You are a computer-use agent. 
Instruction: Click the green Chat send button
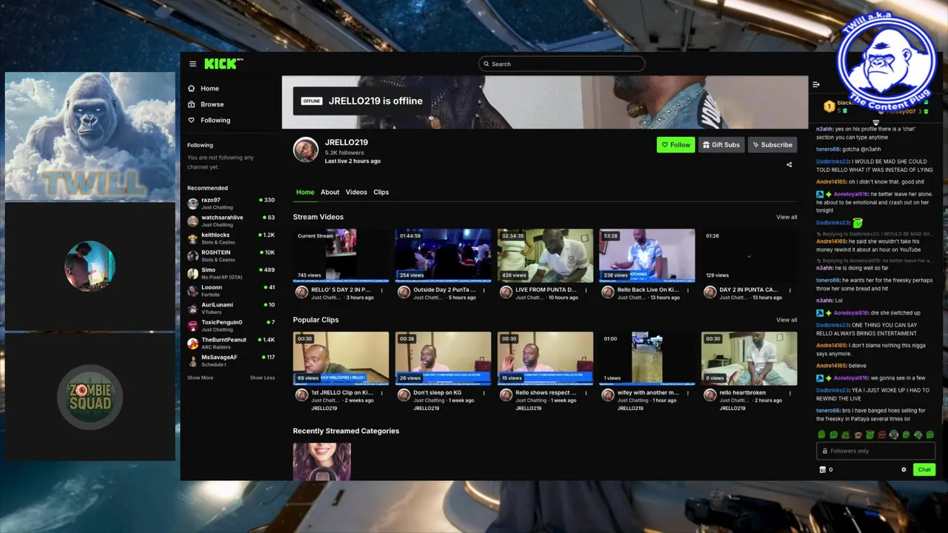[x=924, y=469]
